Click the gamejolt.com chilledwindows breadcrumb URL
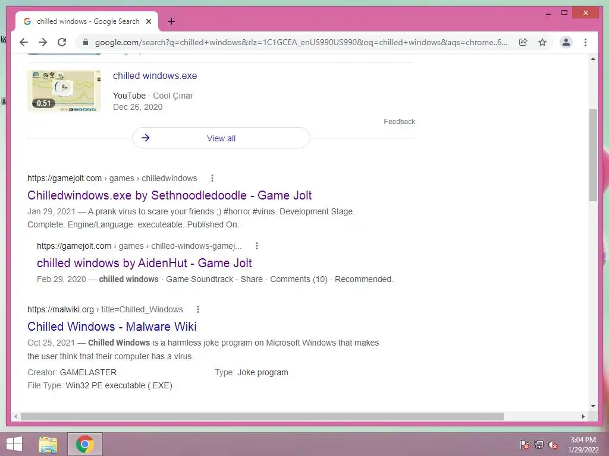The width and height of the screenshot is (609, 456). pos(112,178)
